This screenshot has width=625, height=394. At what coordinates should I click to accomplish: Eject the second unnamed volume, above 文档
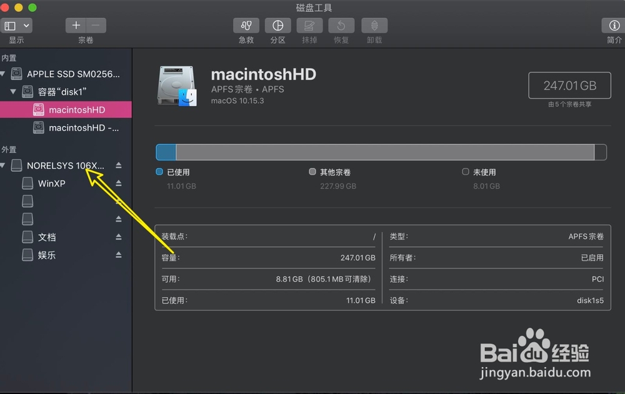118,219
